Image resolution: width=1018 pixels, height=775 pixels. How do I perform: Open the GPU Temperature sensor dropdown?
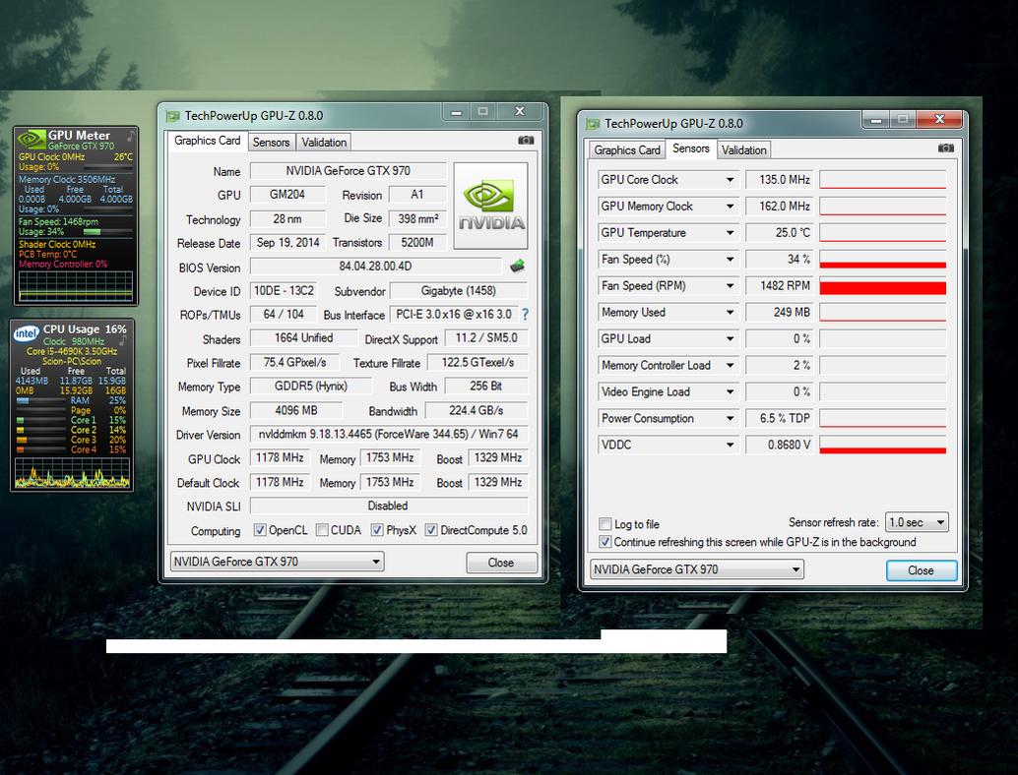(x=730, y=233)
